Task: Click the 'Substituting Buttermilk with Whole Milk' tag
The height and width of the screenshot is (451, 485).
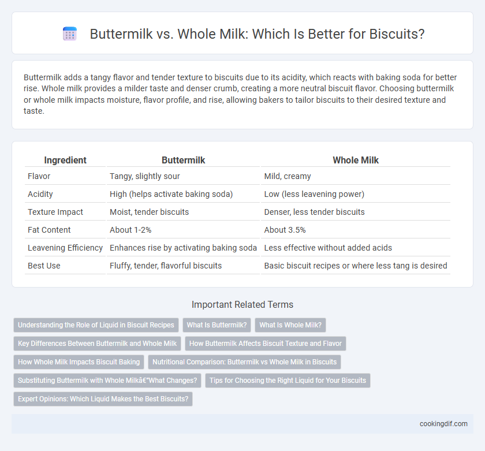Action: [x=107, y=381]
